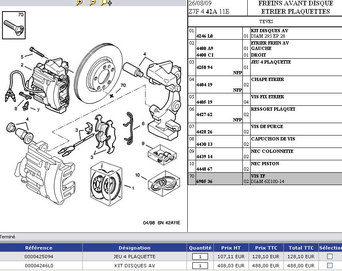
Task: Pick caliper fixing screw reference 4405 19
Action: [x=204, y=102]
